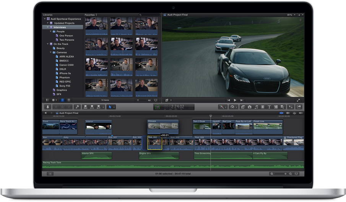Click the timecode display

click(x=174, y=107)
